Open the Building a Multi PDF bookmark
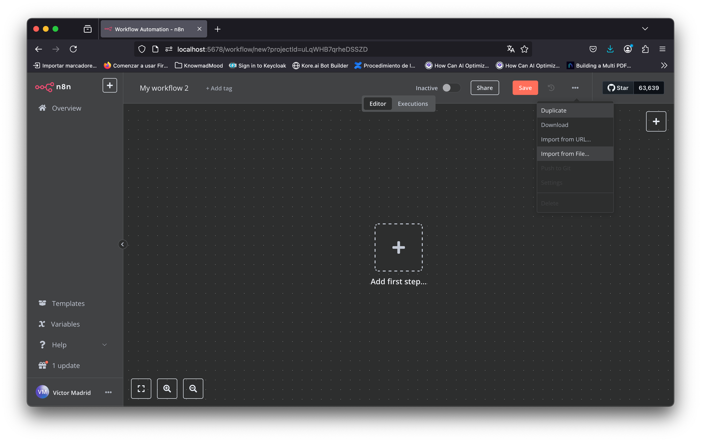Image resolution: width=701 pixels, height=442 pixels. coord(599,65)
